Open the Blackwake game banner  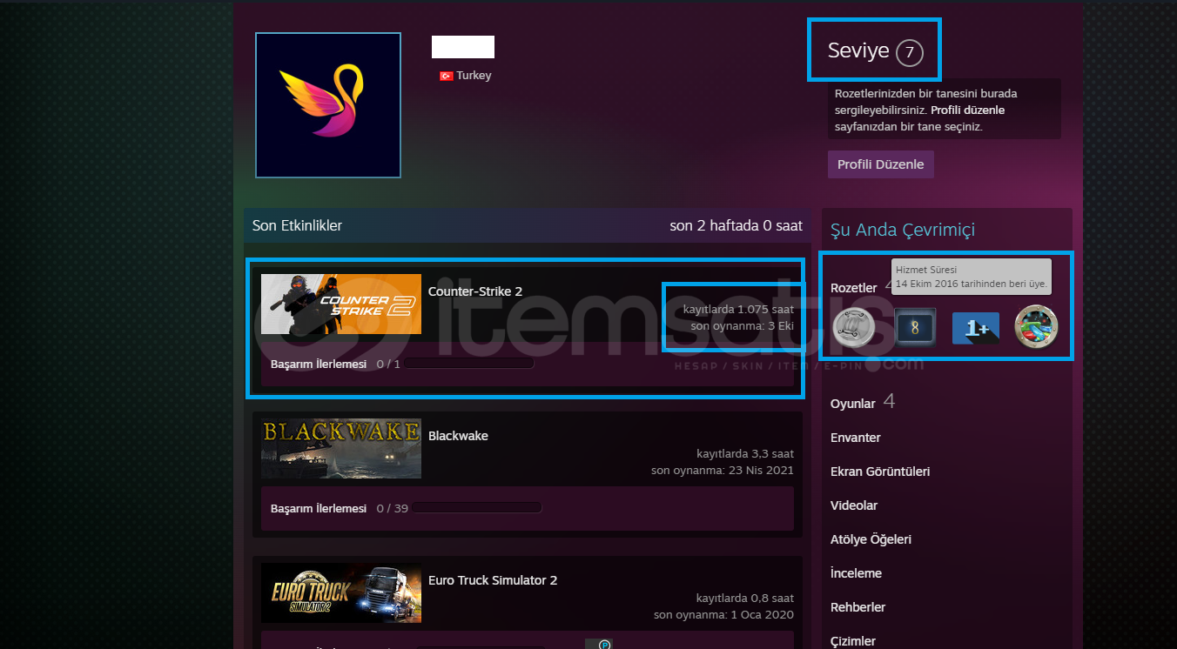pos(341,449)
